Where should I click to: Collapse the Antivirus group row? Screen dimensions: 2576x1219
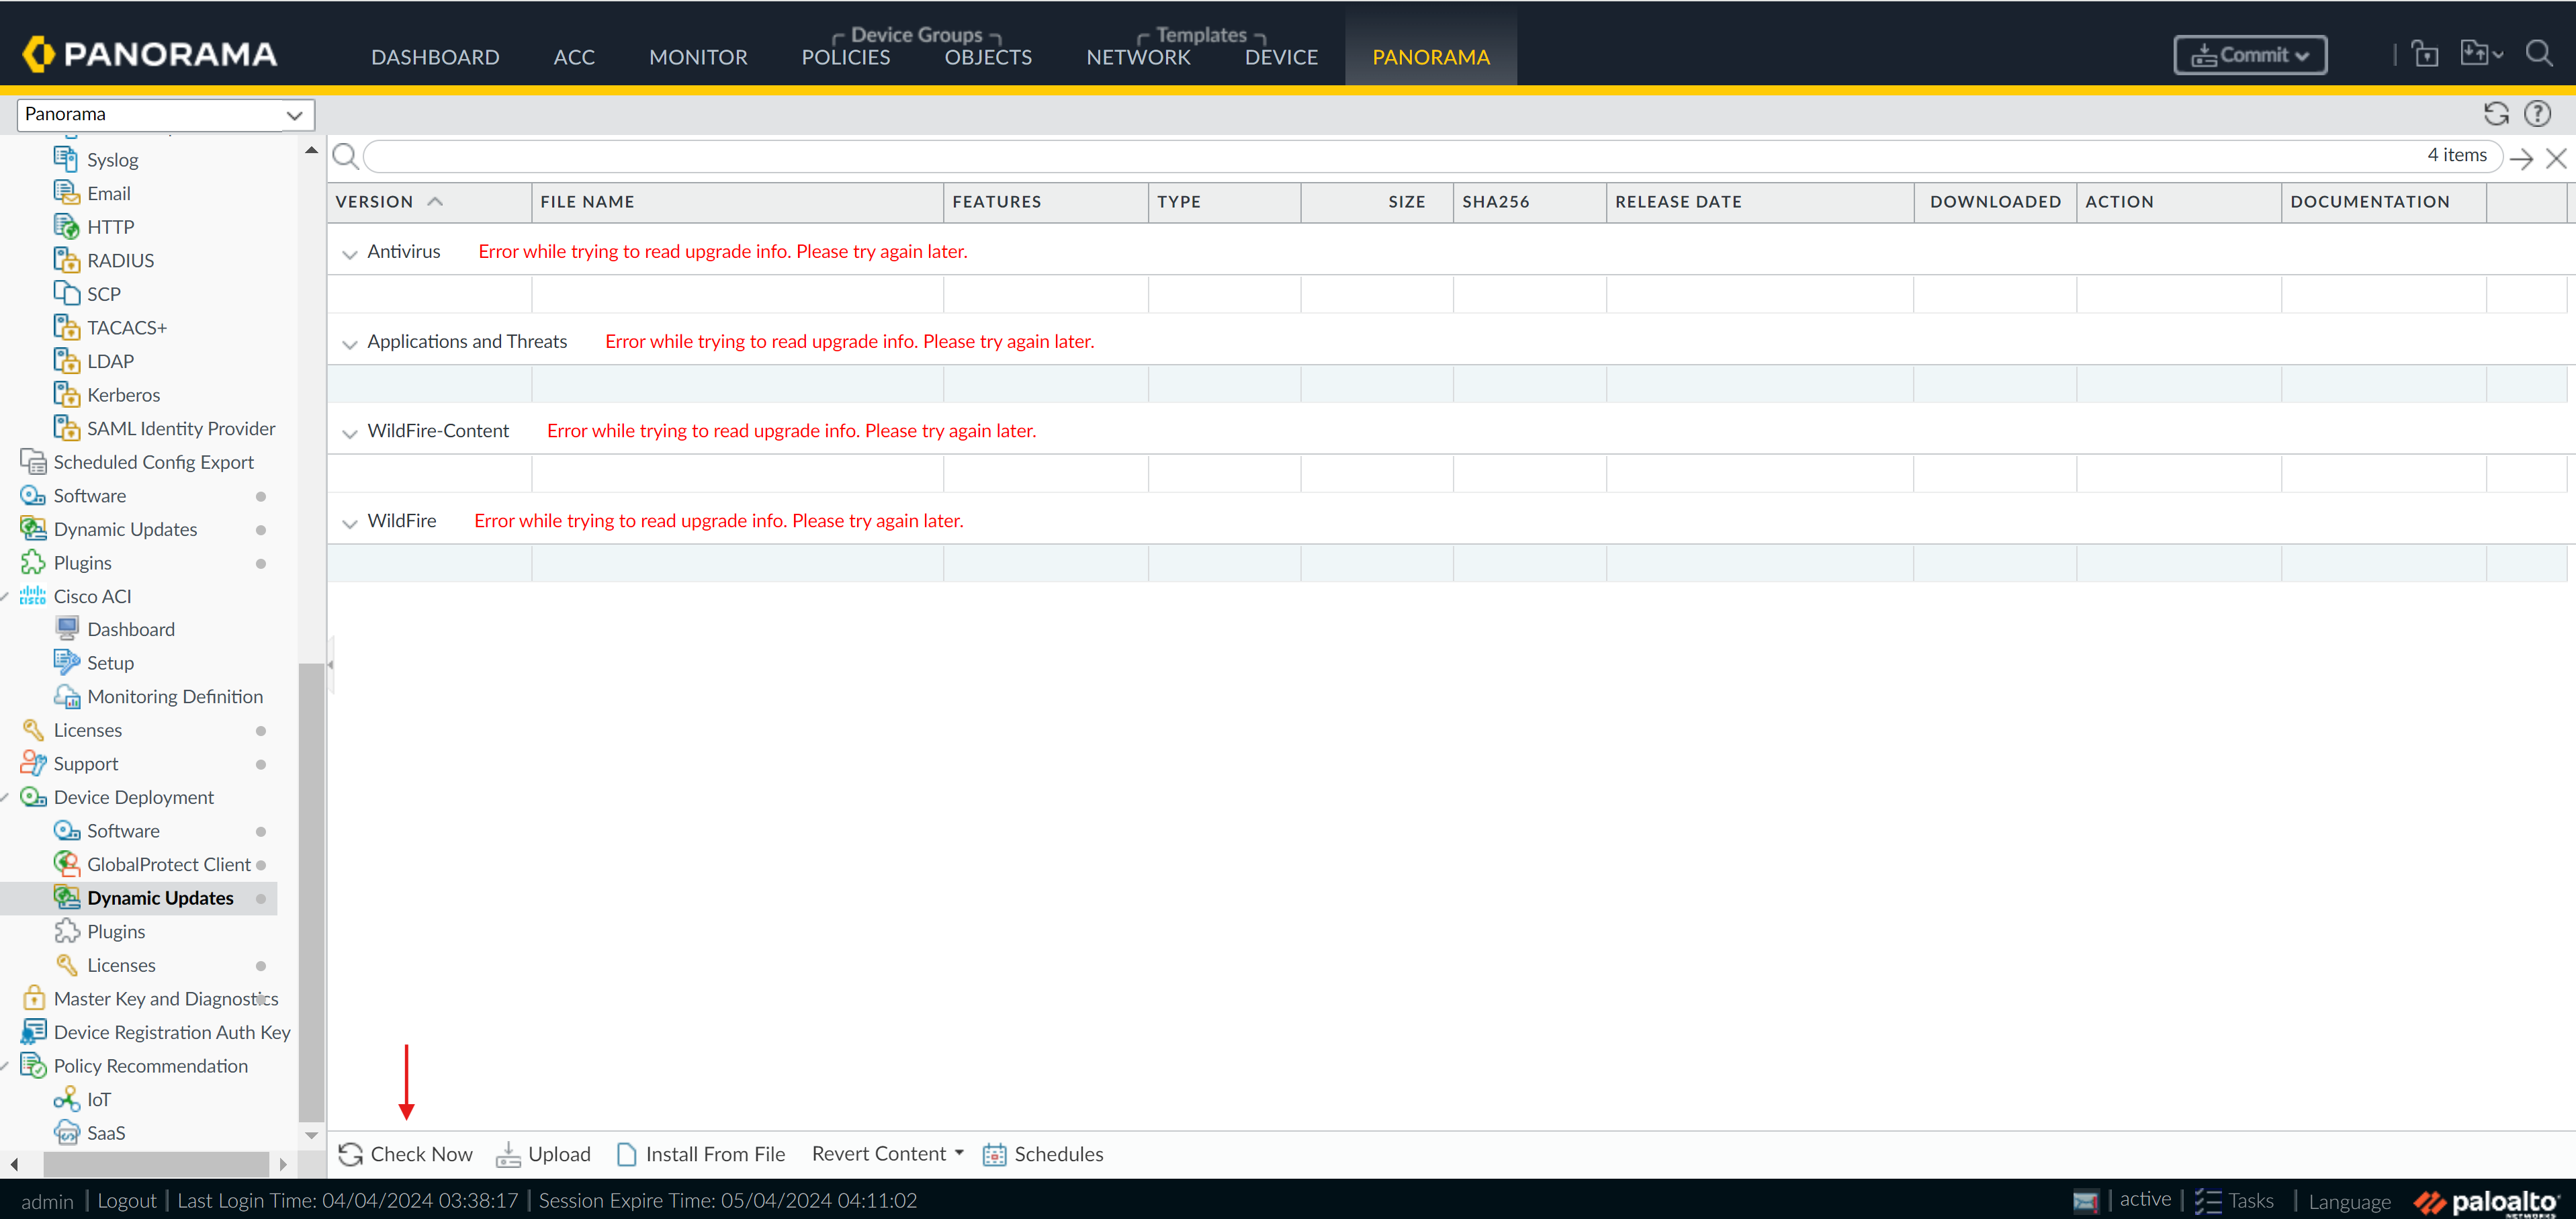point(349,253)
